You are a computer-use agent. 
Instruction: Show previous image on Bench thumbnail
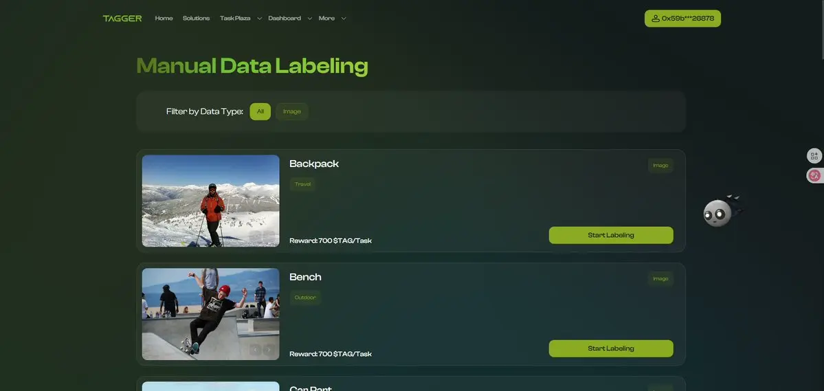click(256, 350)
